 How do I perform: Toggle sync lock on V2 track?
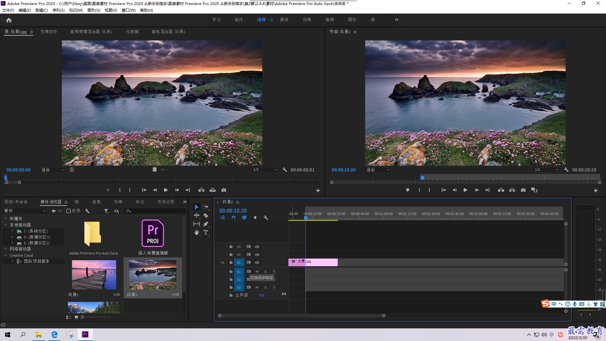[x=248, y=254]
